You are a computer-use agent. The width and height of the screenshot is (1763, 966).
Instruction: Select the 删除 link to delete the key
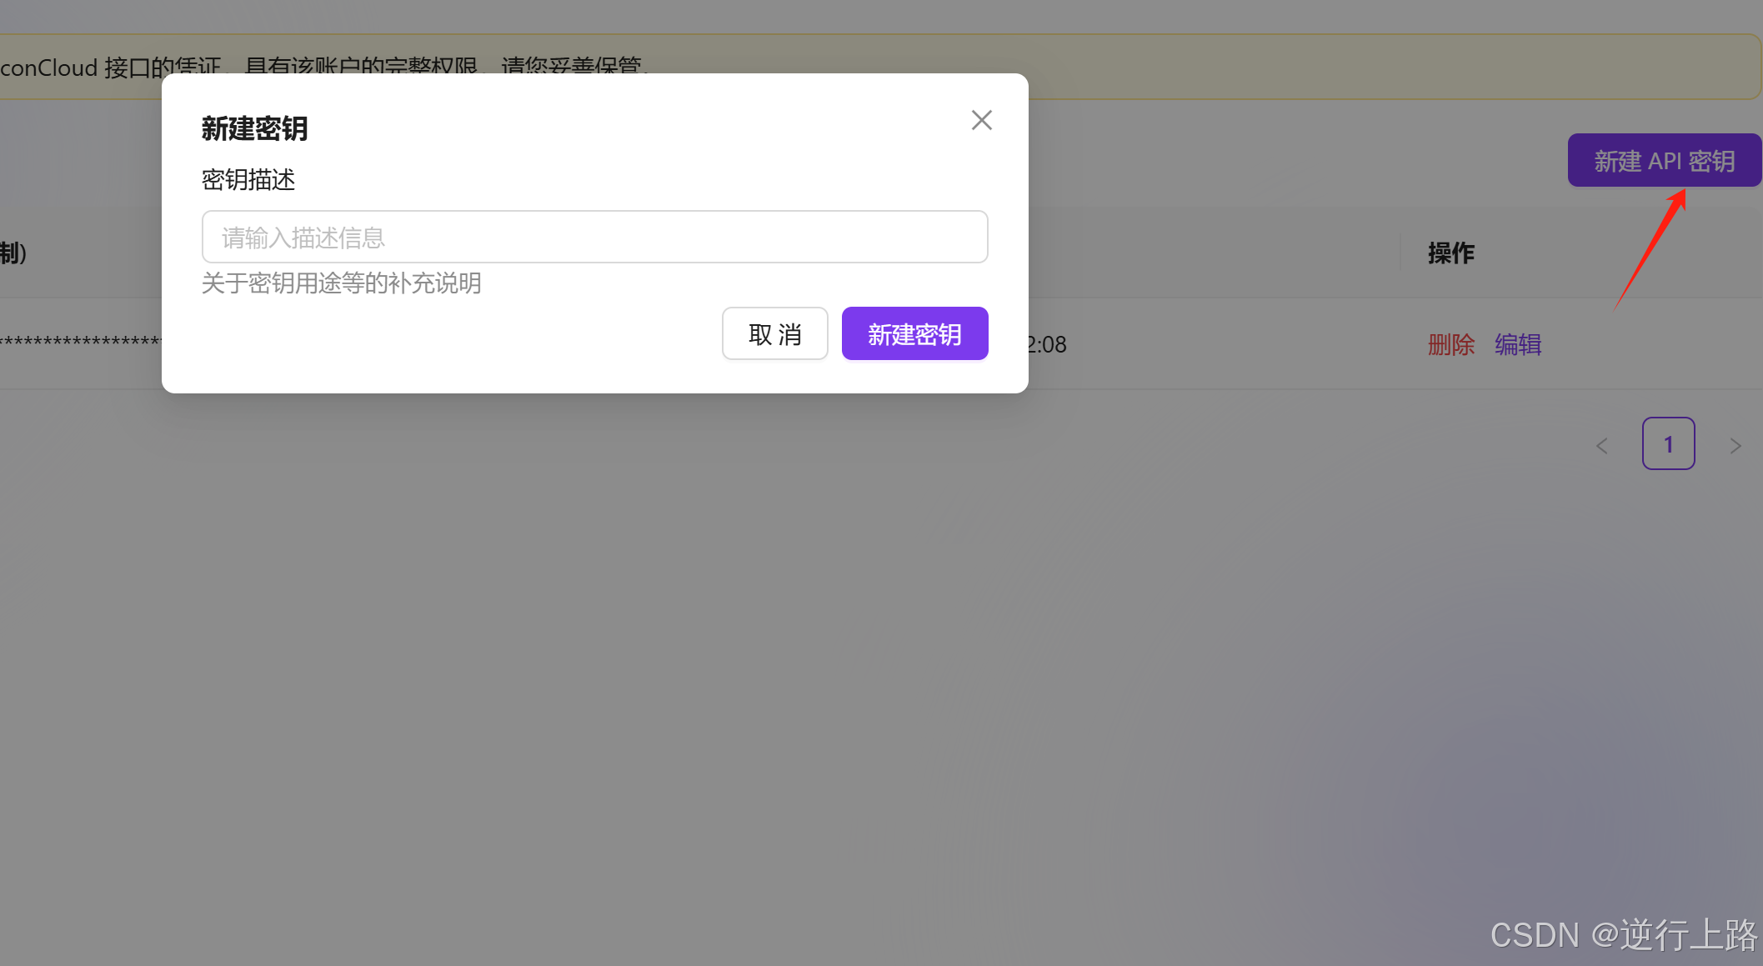(1451, 344)
